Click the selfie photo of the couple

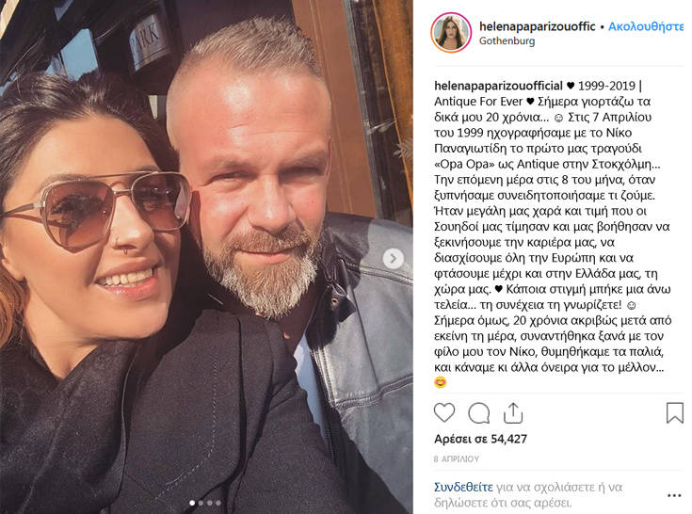206,257
